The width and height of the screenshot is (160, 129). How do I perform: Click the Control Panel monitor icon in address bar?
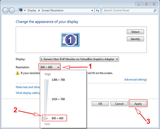[21, 10]
